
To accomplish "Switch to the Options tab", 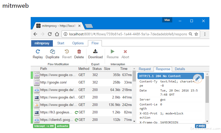I will click(x=78, y=43).
